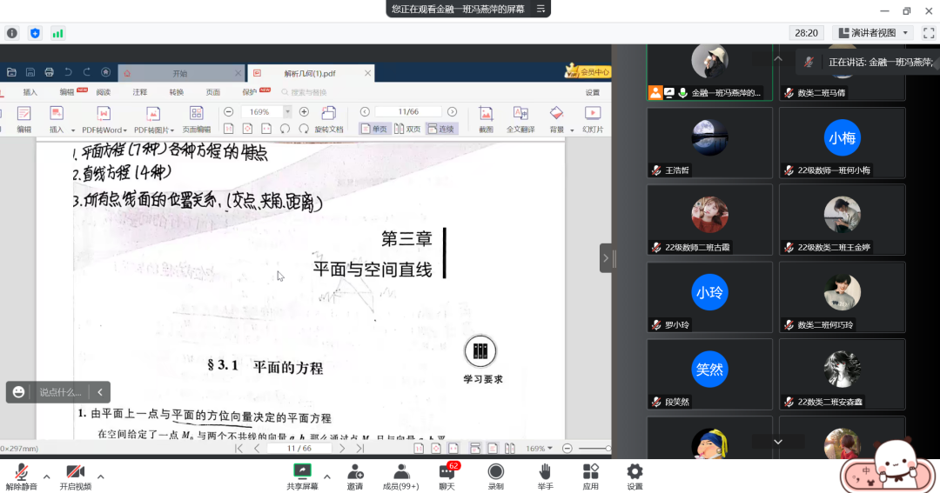Raise hand using 举手 icon
Image resolution: width=940 pixels, height=493 pixels.
545,472
